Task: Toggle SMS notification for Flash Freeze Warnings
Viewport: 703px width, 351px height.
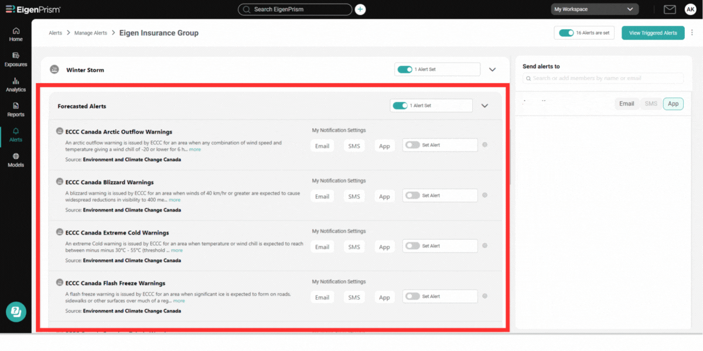Action: [354, 297]
